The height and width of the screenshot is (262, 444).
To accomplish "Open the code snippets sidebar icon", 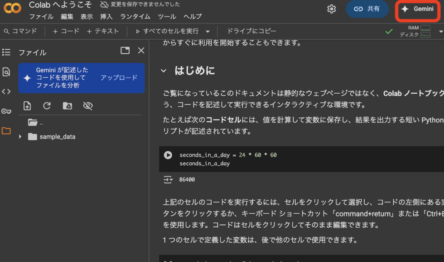I will 6,91.
